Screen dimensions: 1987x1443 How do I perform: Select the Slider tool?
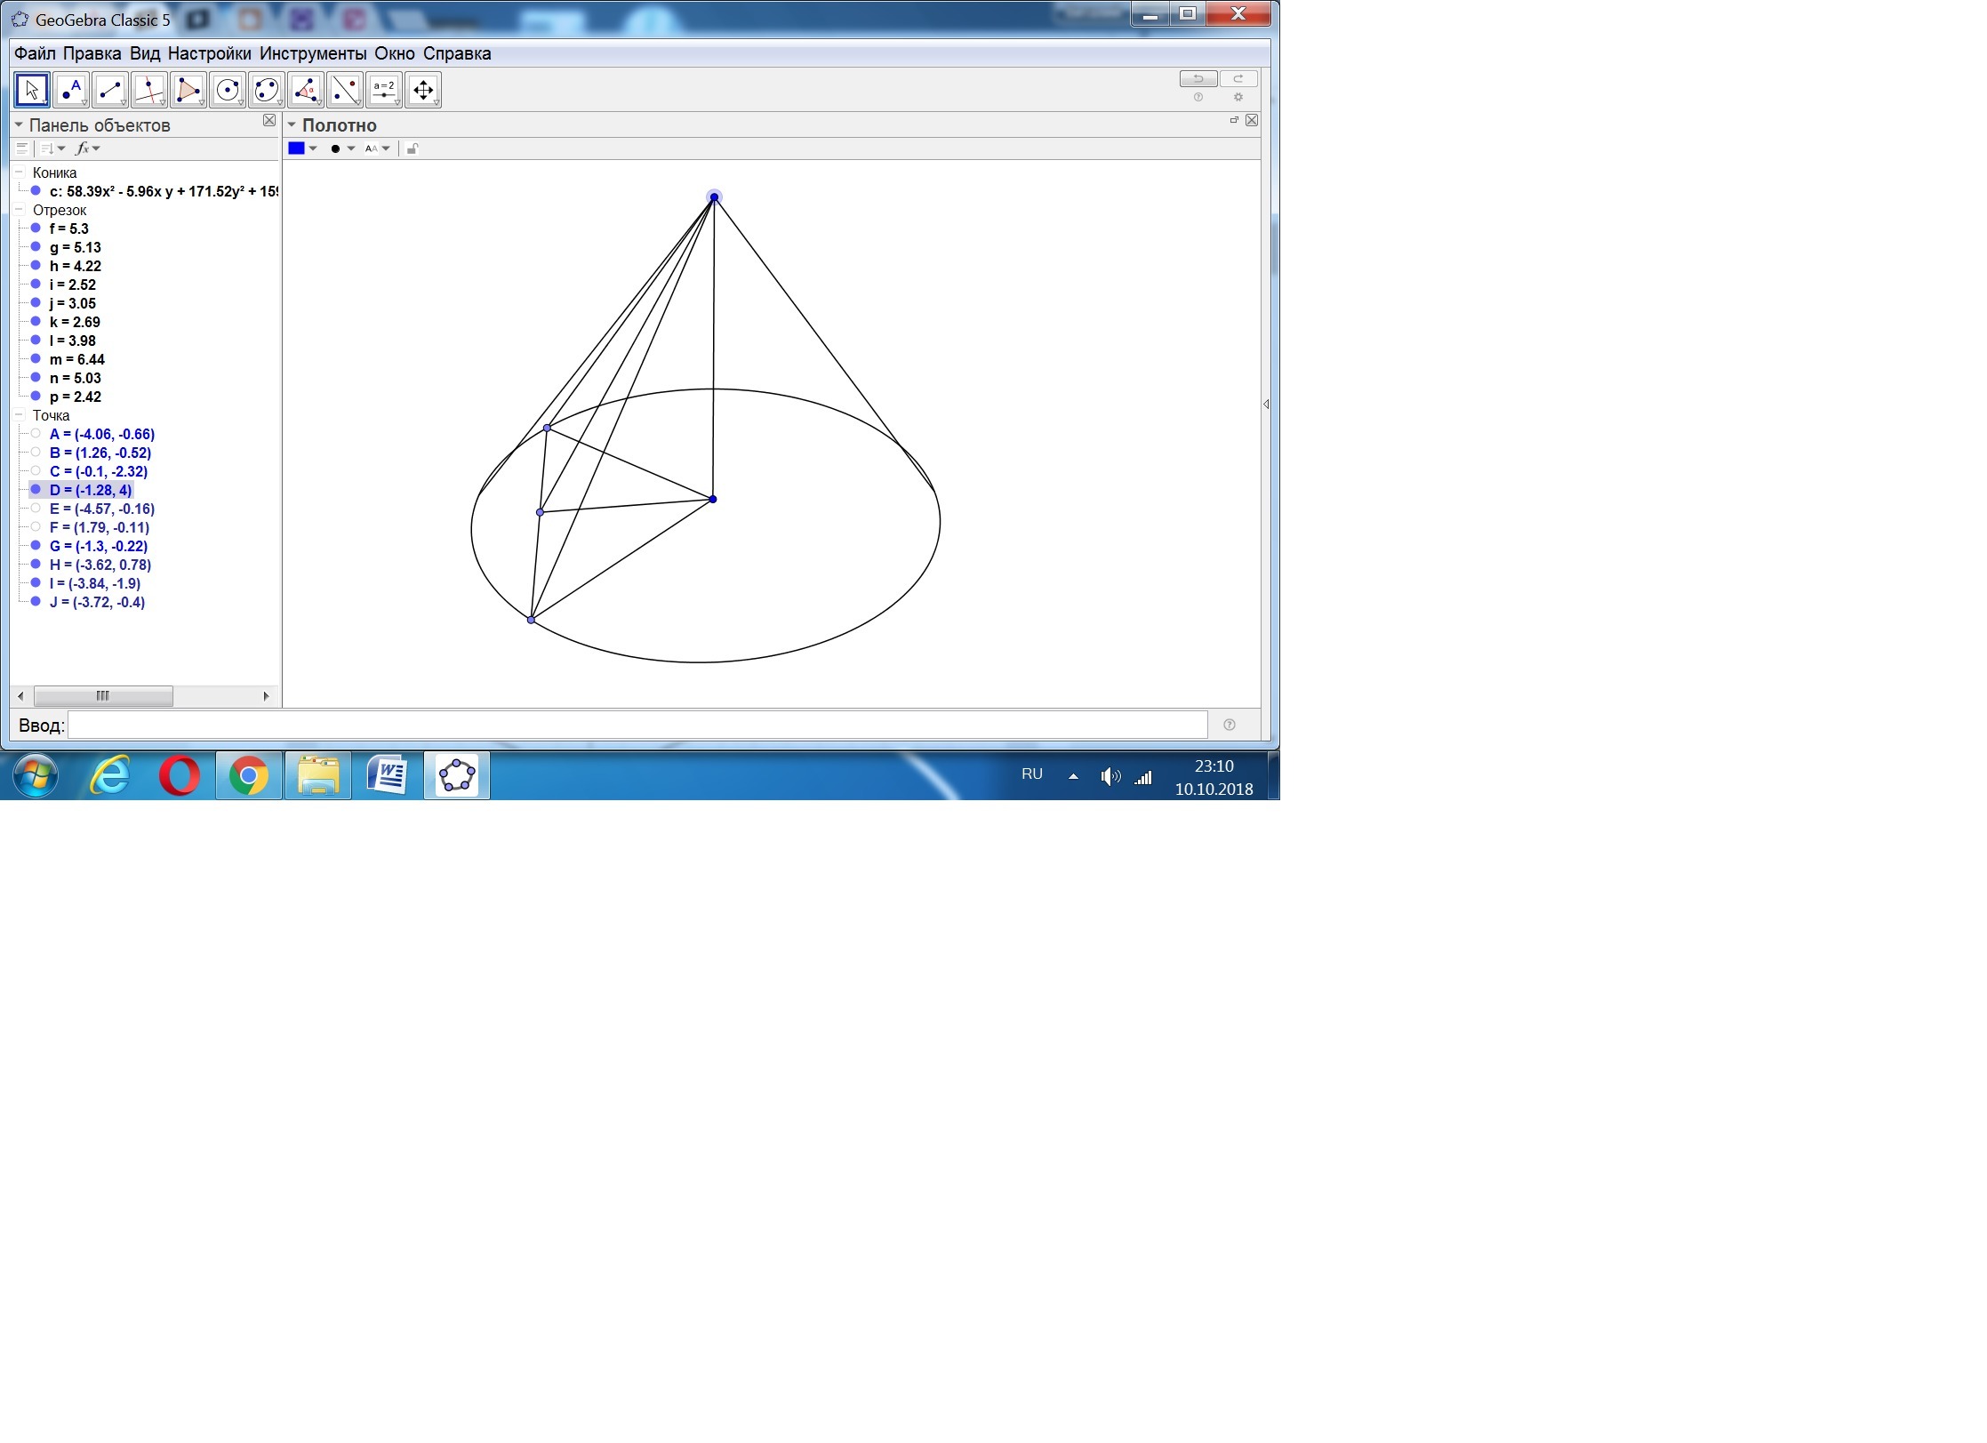(x=384, y=90)
